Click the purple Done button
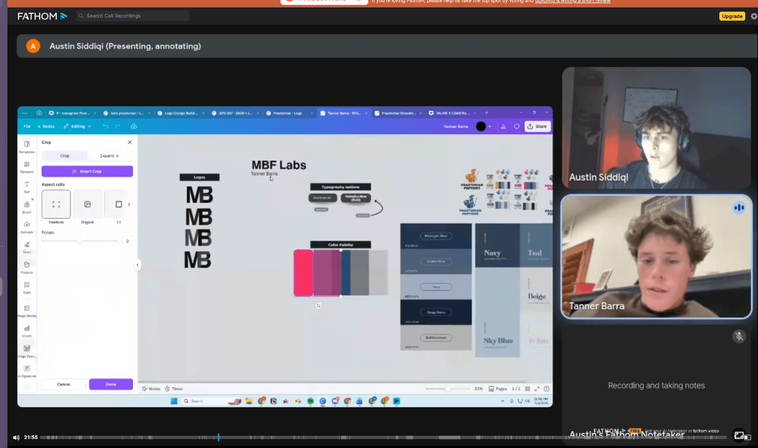Screen dimensions: 758x448 [x=111, y=384]
